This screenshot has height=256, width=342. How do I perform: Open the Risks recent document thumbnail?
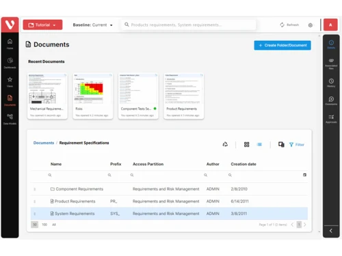point(92,96)
